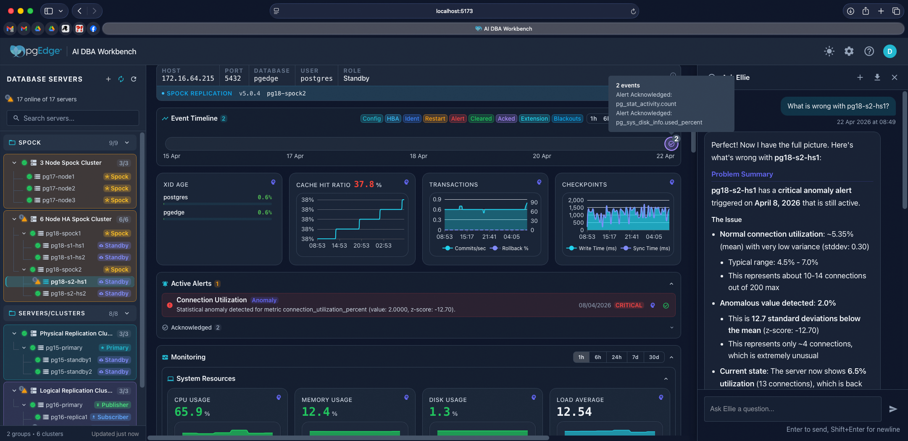Select the 7d monitoring time range
Viewport: 908px width, 441px height.
click(635, 357)
